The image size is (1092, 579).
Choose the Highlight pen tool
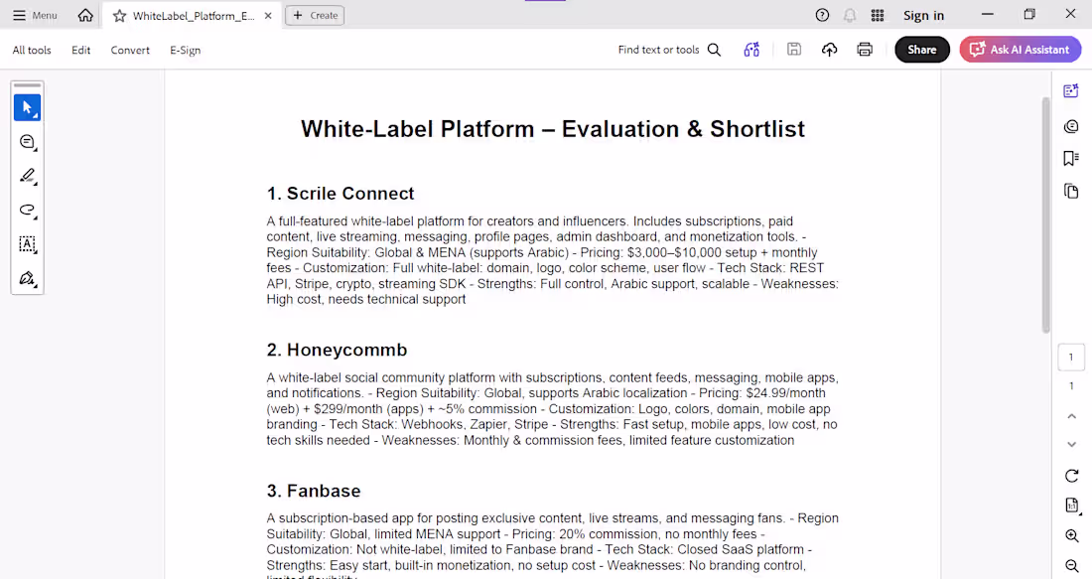(x=27, y=176)
